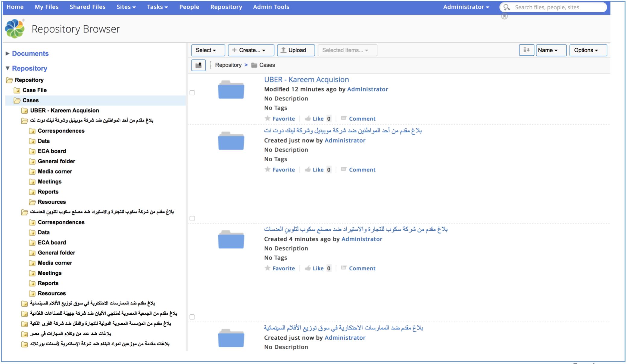Click UBER - Kareem Acquision folder thumbnail
627x364 pixels.
tap(231, 90)
